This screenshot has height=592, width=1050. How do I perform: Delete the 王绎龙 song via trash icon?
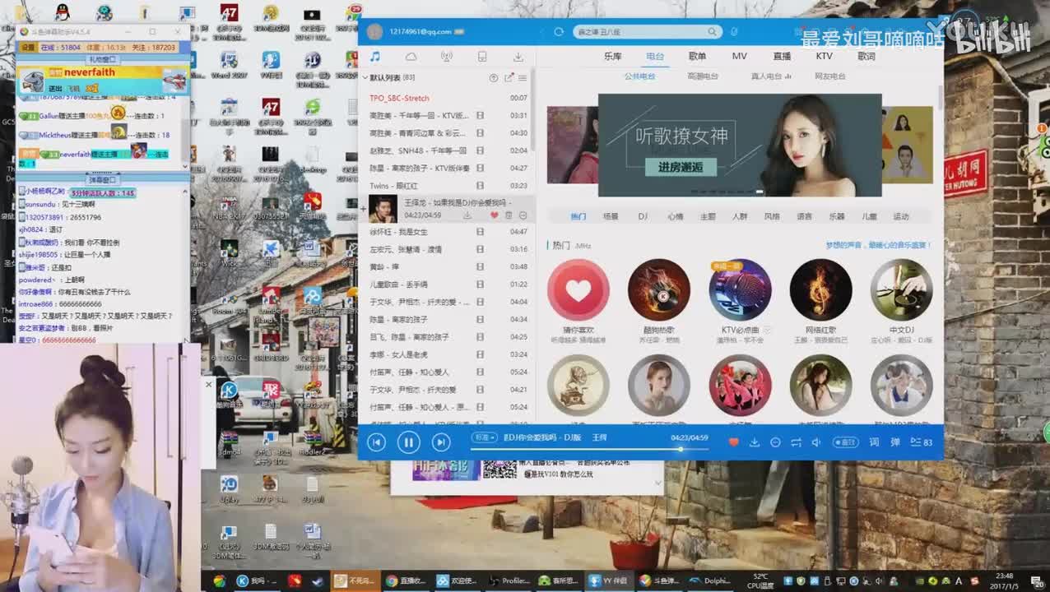pos(509,215)
